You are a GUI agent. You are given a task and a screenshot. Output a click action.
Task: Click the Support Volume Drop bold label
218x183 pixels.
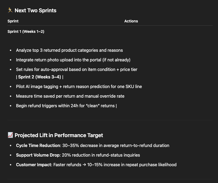coord(38,155)
